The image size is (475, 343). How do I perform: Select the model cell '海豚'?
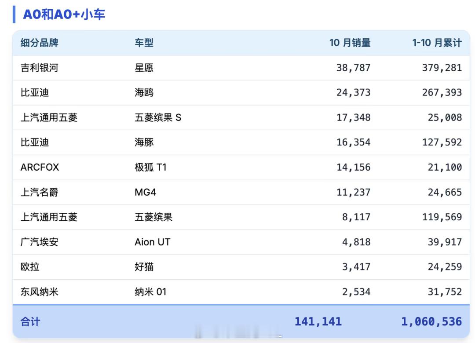144,142
